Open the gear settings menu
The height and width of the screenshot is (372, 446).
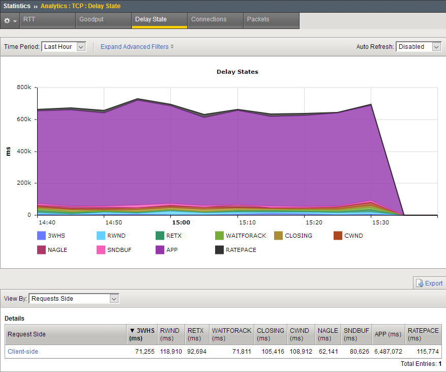click(10, 20)
